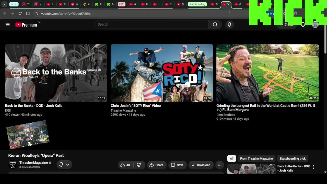Go to the YouTube Premium home logo
This screenshot has width=327, height=184.
(x=26, y=25)
